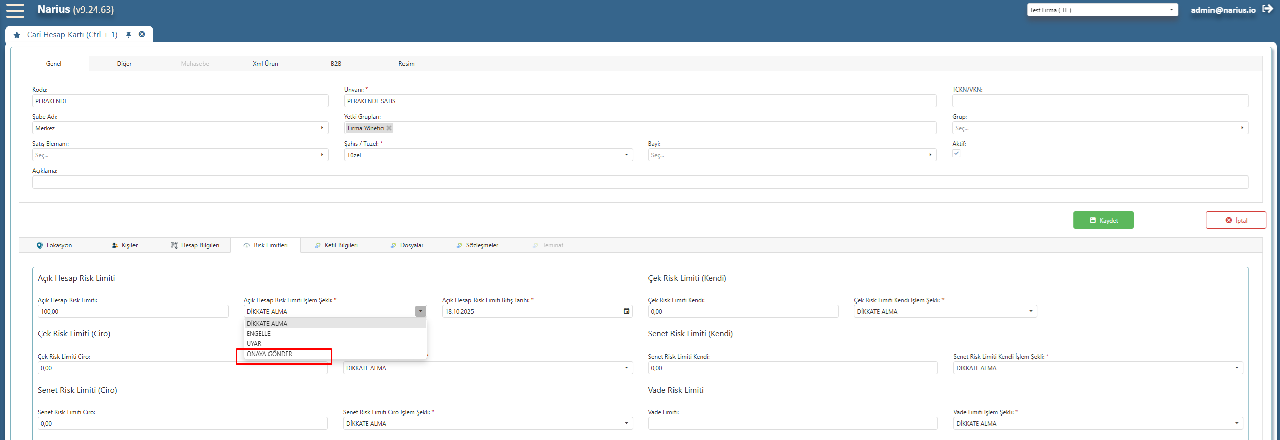Open Çek Risk Limiti Kendi İşlem Şekli dropdown
Image resolution: width=1280 pixels, height=440 pixels.
click(945, 312)
